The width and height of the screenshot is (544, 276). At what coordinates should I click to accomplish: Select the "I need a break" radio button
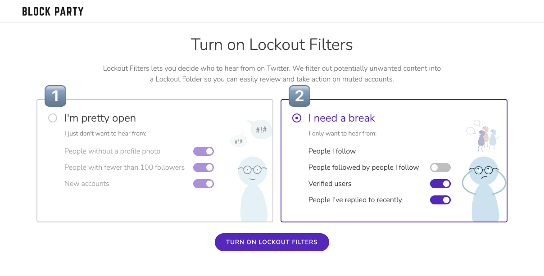pyautogui.click(x=297, y=118)
